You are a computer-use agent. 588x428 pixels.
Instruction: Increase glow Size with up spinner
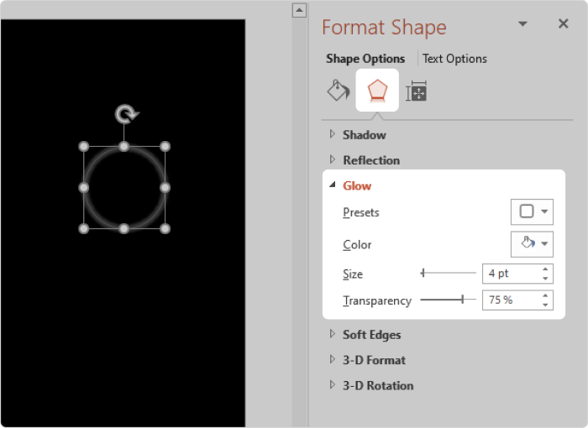[x=545, y=269]
